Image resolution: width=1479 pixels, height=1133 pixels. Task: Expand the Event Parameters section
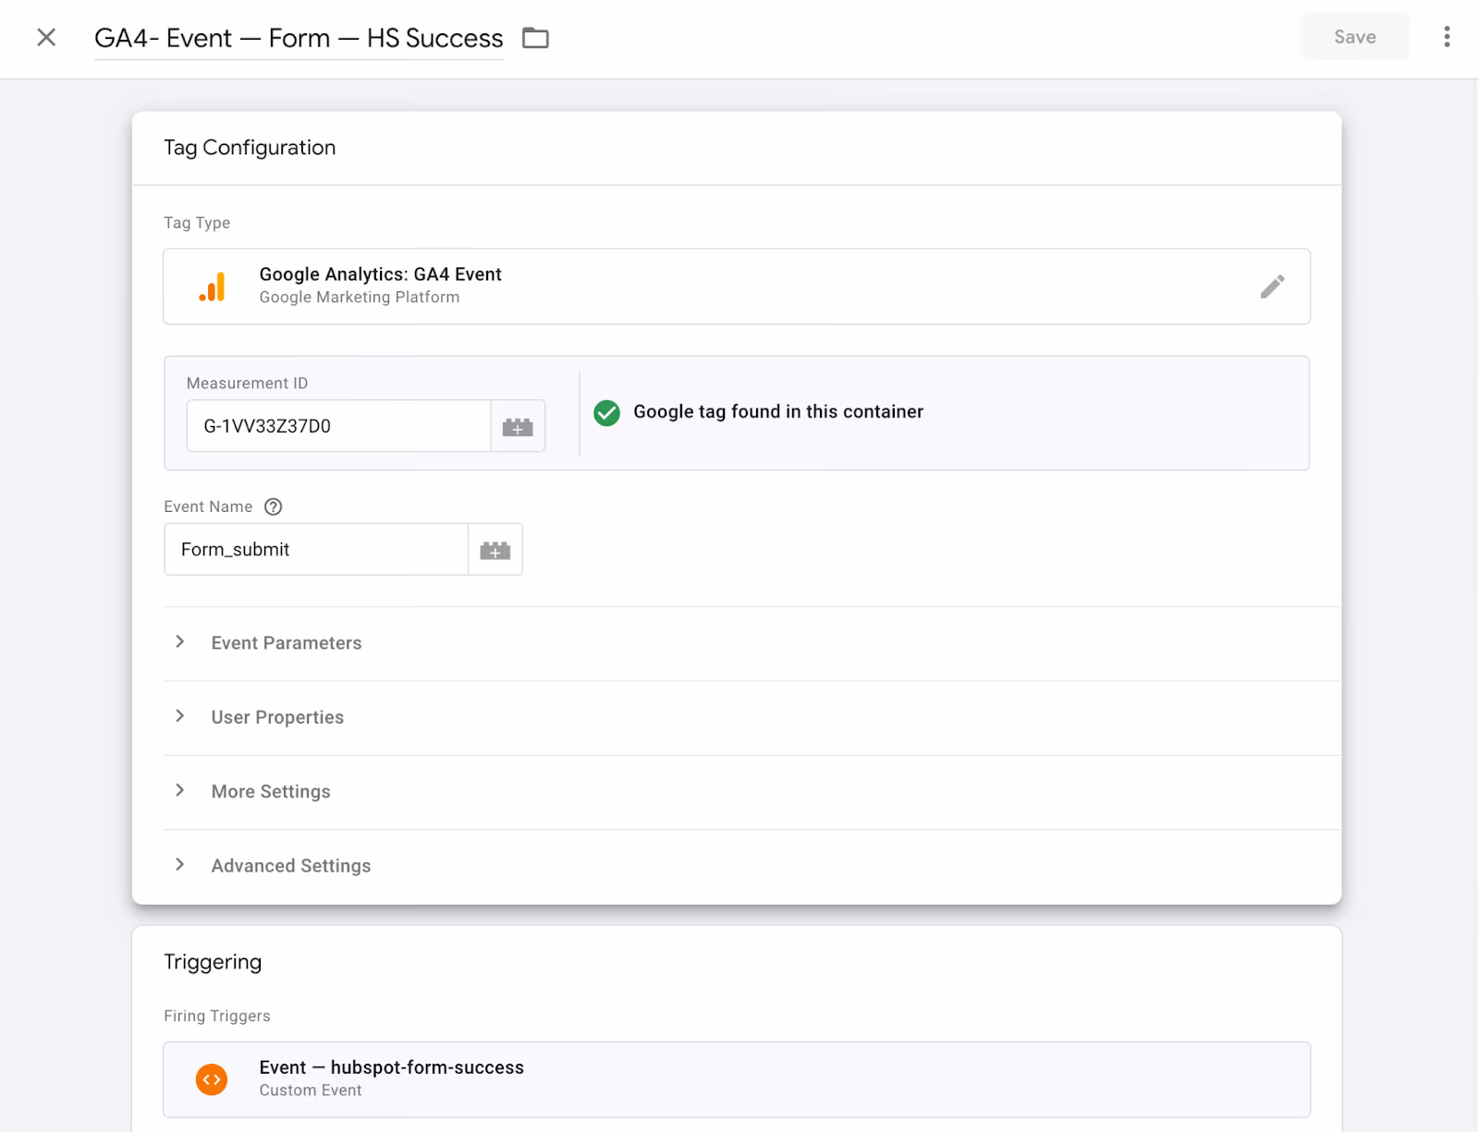(752, 643)
